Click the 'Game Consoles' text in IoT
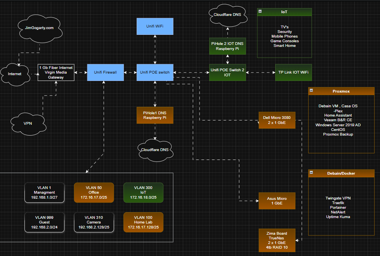This screenshot has height=256, width=380. tap(285, 41)
